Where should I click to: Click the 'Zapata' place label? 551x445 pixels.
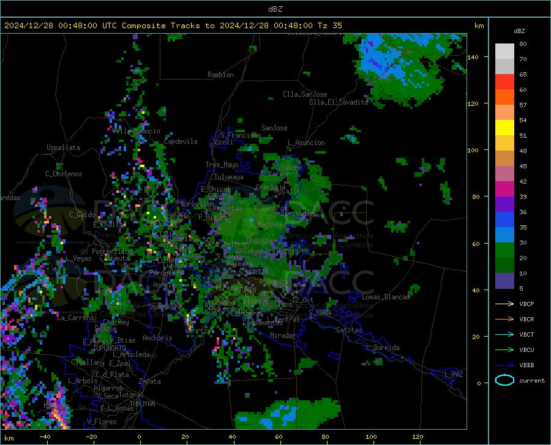tap(150, 381)
